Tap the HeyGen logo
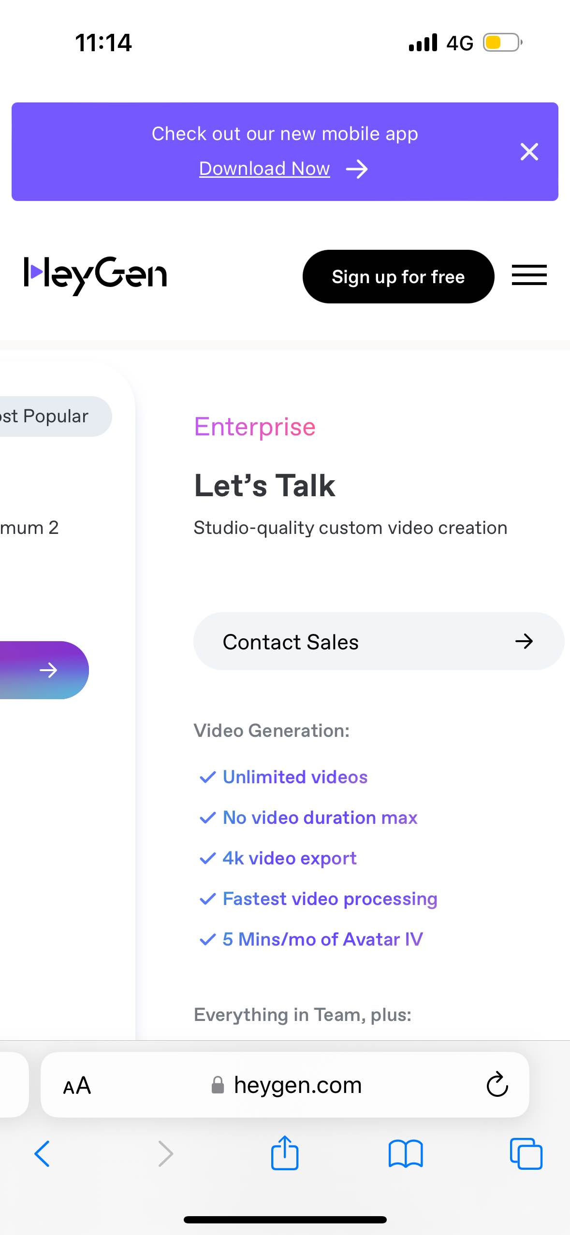This screenshot has width=570, height=1235. click(95, 275)
